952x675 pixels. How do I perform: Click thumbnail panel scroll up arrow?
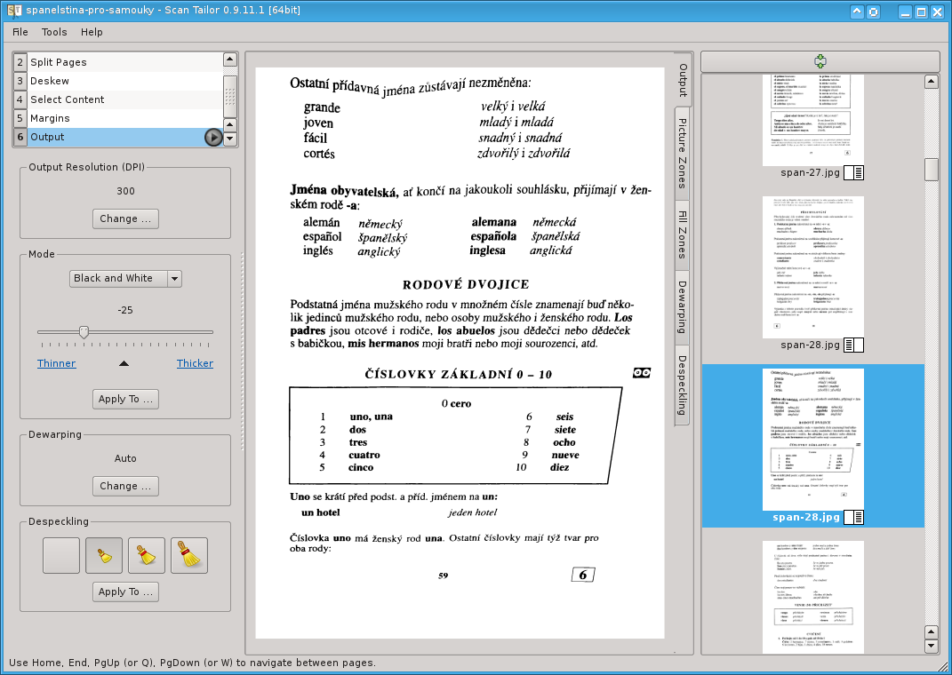[x=932, y=82]
